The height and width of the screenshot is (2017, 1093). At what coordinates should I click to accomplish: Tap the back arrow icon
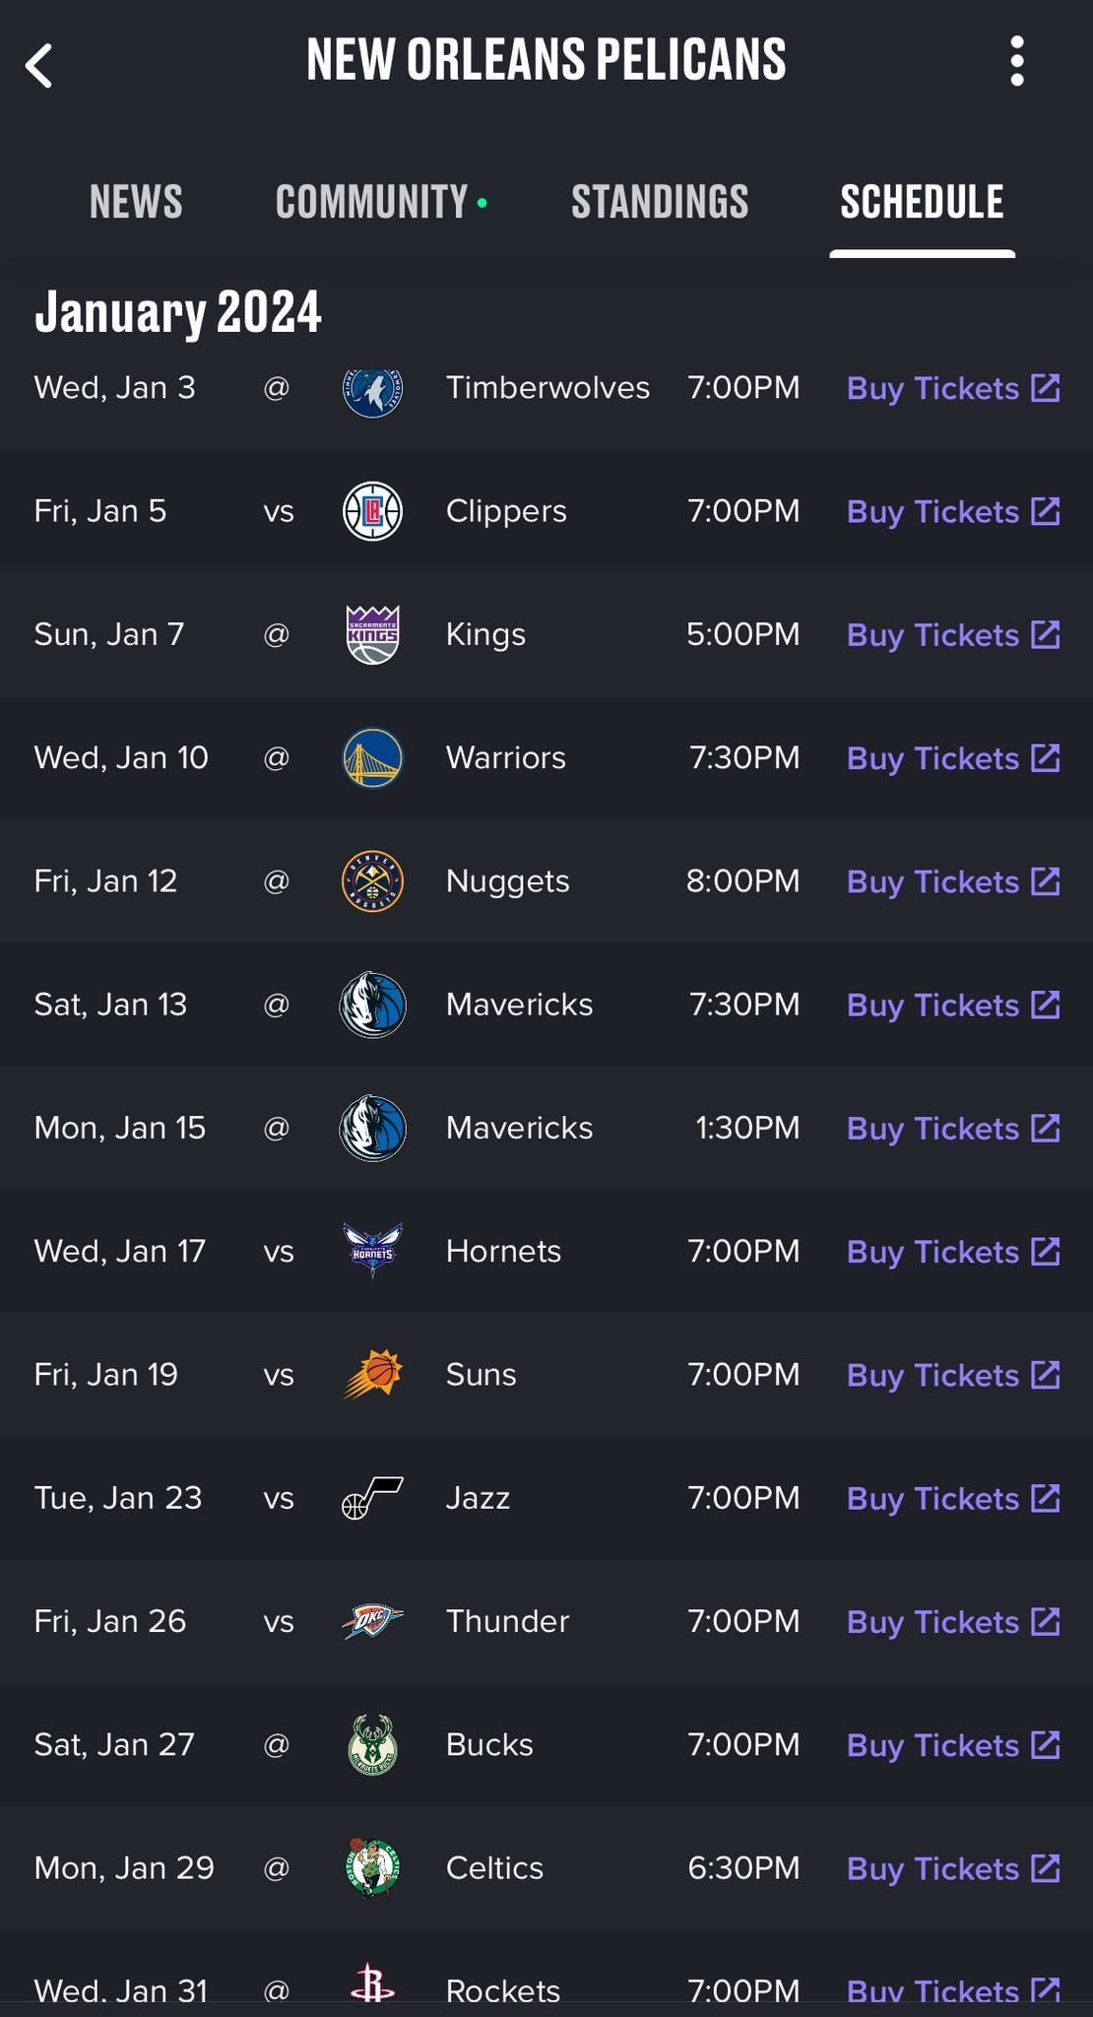pyautogui.click(x=39, y=66)
